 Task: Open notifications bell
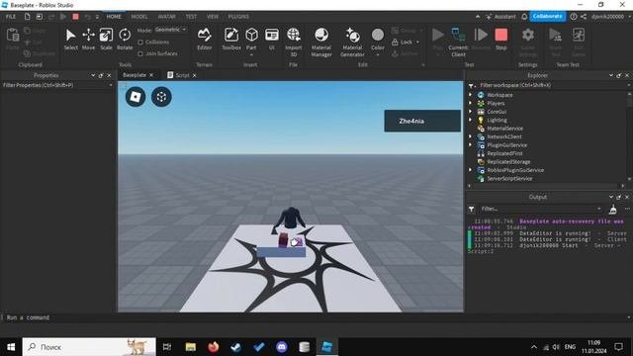click(524, 17)
